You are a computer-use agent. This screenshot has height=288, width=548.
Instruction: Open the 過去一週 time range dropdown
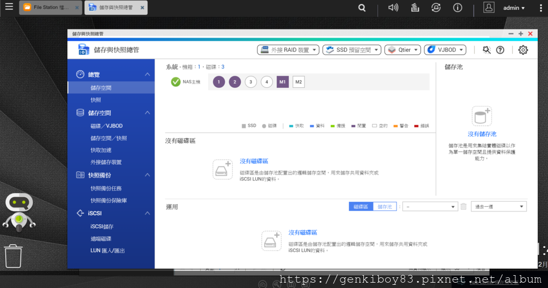499,207
